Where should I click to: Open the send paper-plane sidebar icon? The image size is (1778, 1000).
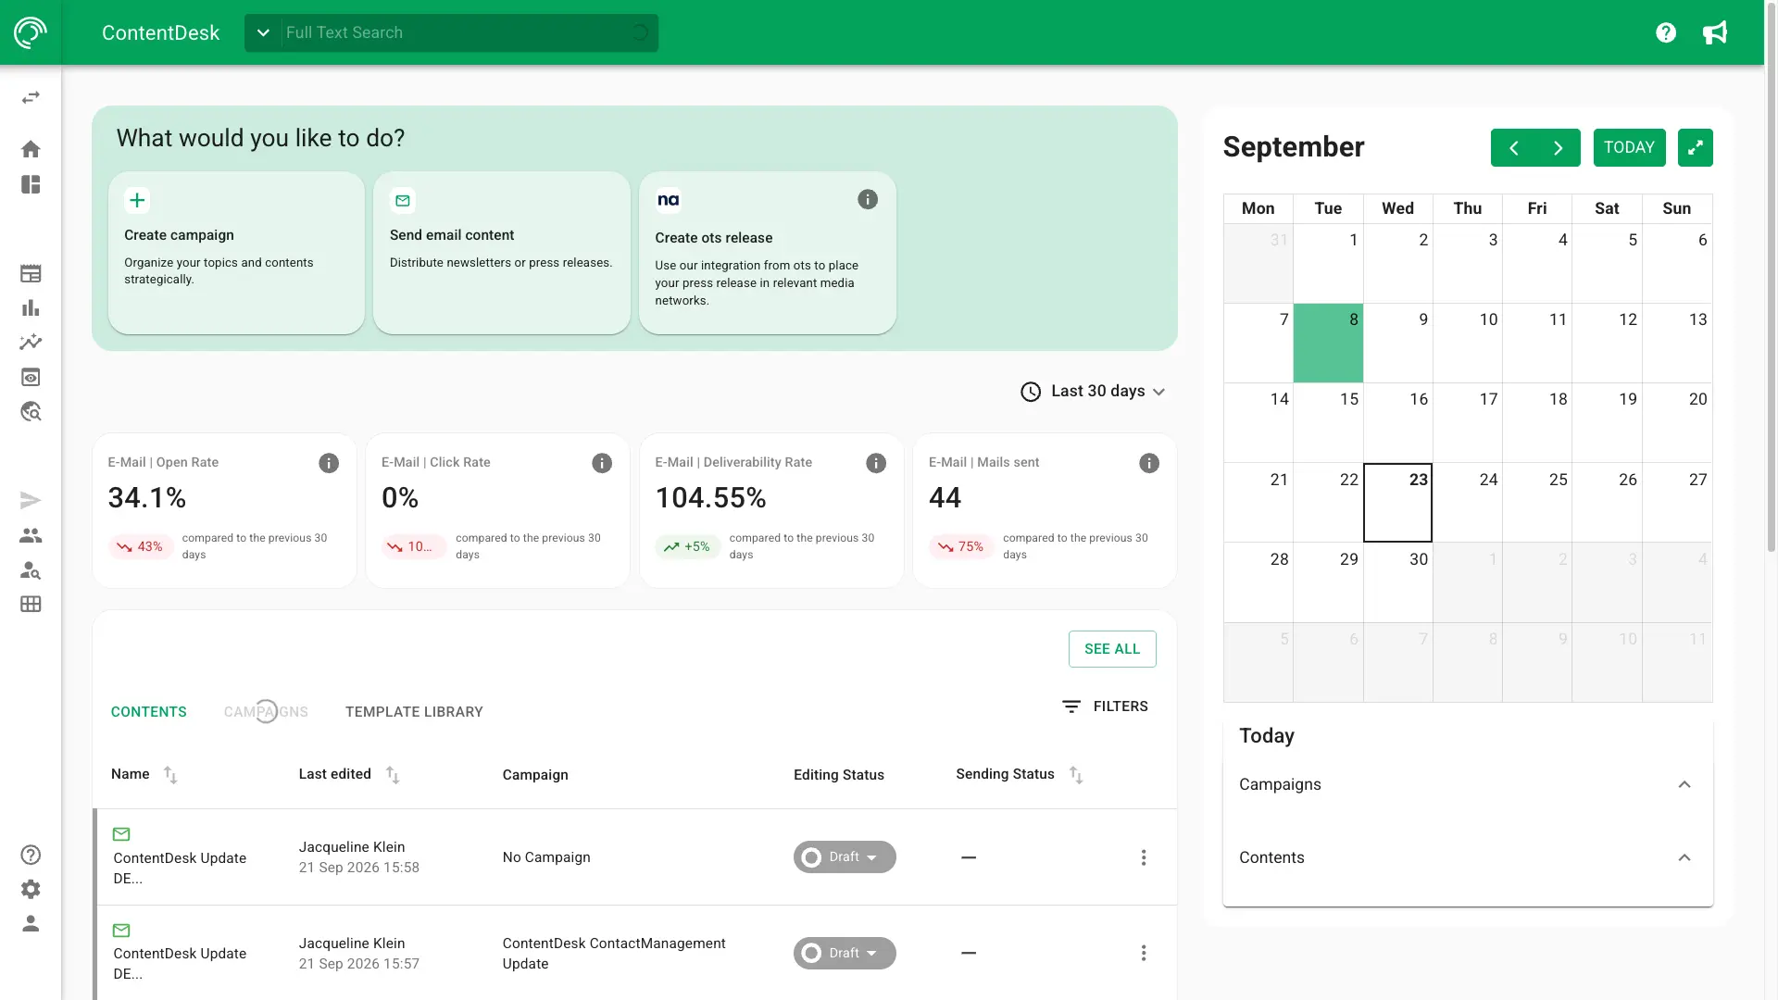[x=31, y=501]
